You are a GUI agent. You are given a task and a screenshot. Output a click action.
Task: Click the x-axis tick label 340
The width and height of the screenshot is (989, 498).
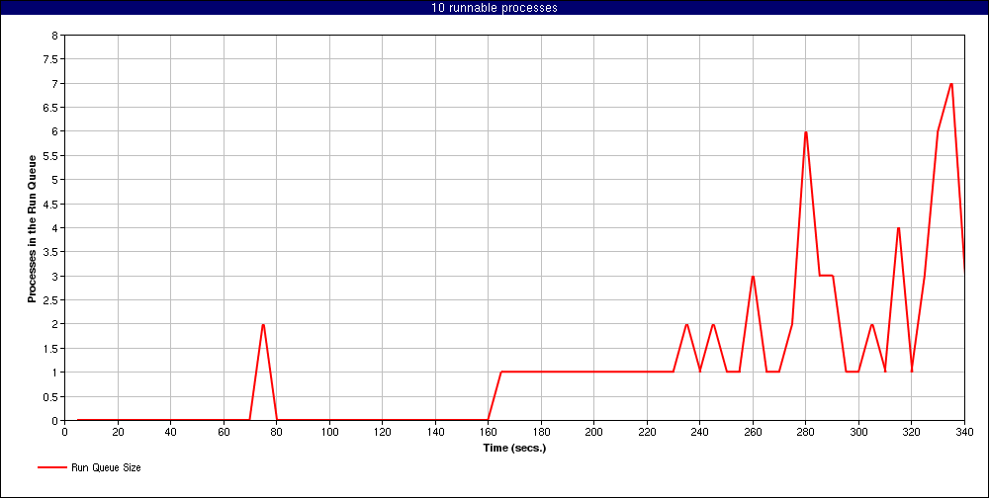click(x=965, y=432)
